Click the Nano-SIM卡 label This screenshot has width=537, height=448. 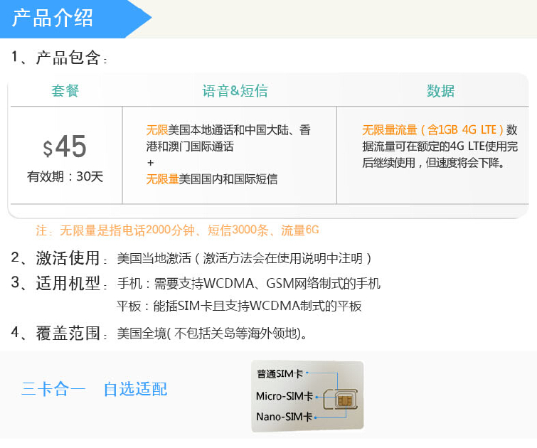point(284,417)
